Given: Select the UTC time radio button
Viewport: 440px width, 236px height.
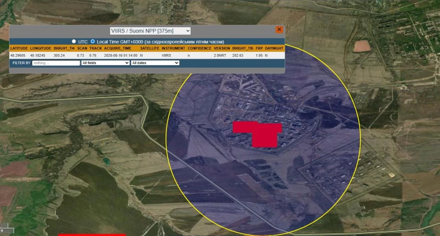Looking at the screenshot, I should [74, 42].
